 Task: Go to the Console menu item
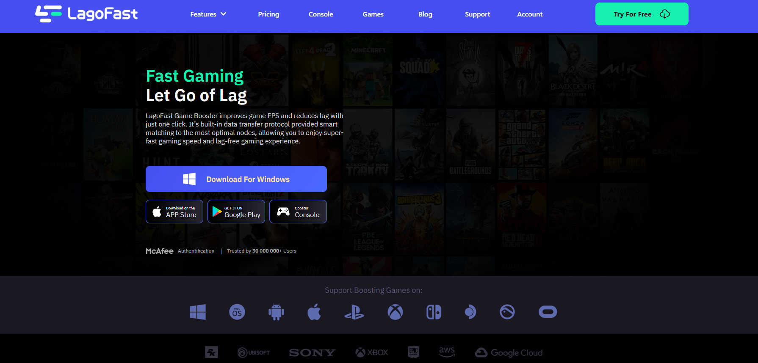[x=321, y=14]
